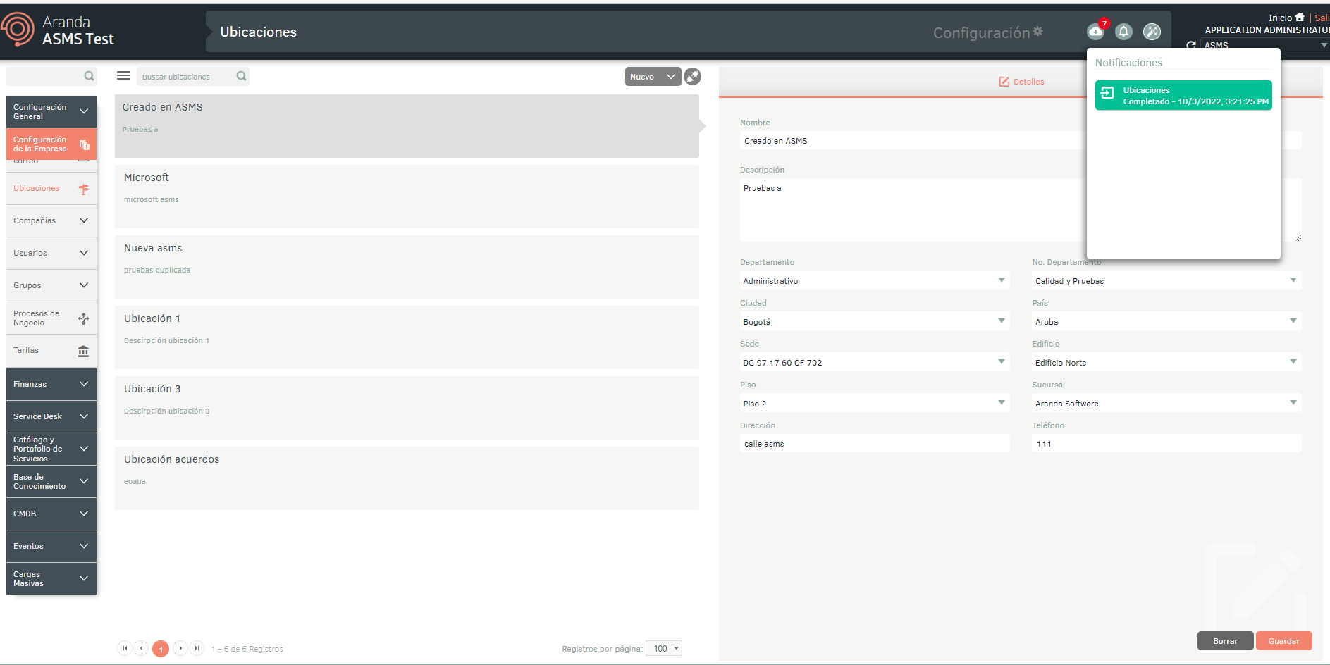Open the Detalles tab
Image resolution: width=1330 pixels, height=665 pixels.
[1021, 82]
